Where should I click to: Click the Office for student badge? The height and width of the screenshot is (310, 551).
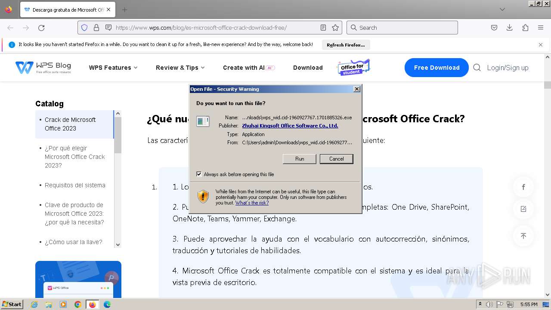pyautogui.click(x=353, y=68)
